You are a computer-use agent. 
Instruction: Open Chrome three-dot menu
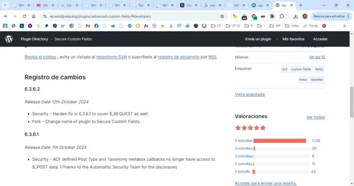348,16
